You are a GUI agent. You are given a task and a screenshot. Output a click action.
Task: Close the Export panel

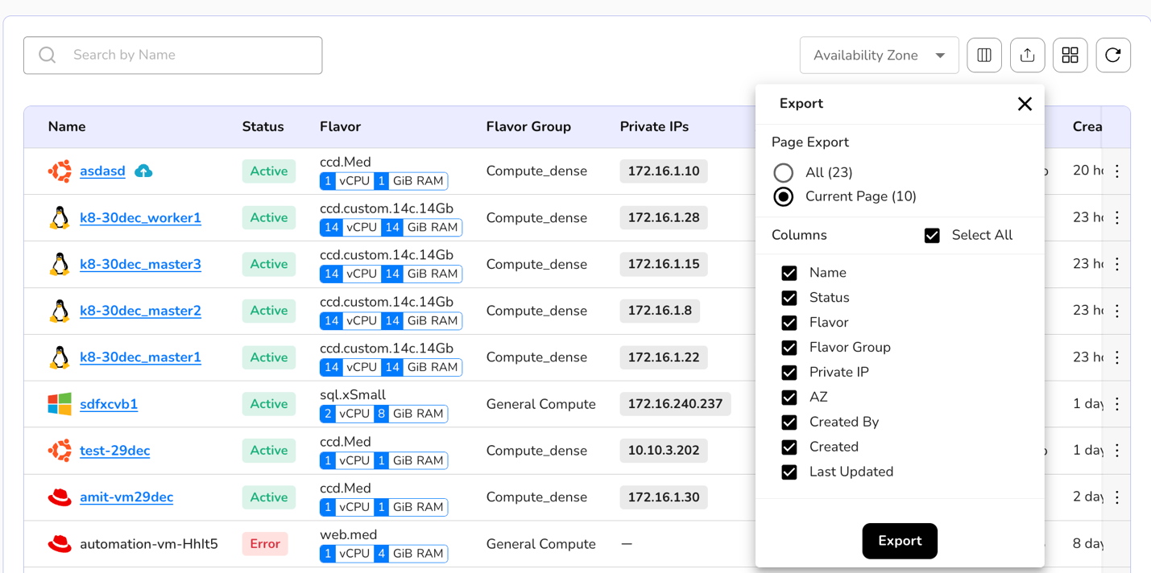pos(1025,104)
